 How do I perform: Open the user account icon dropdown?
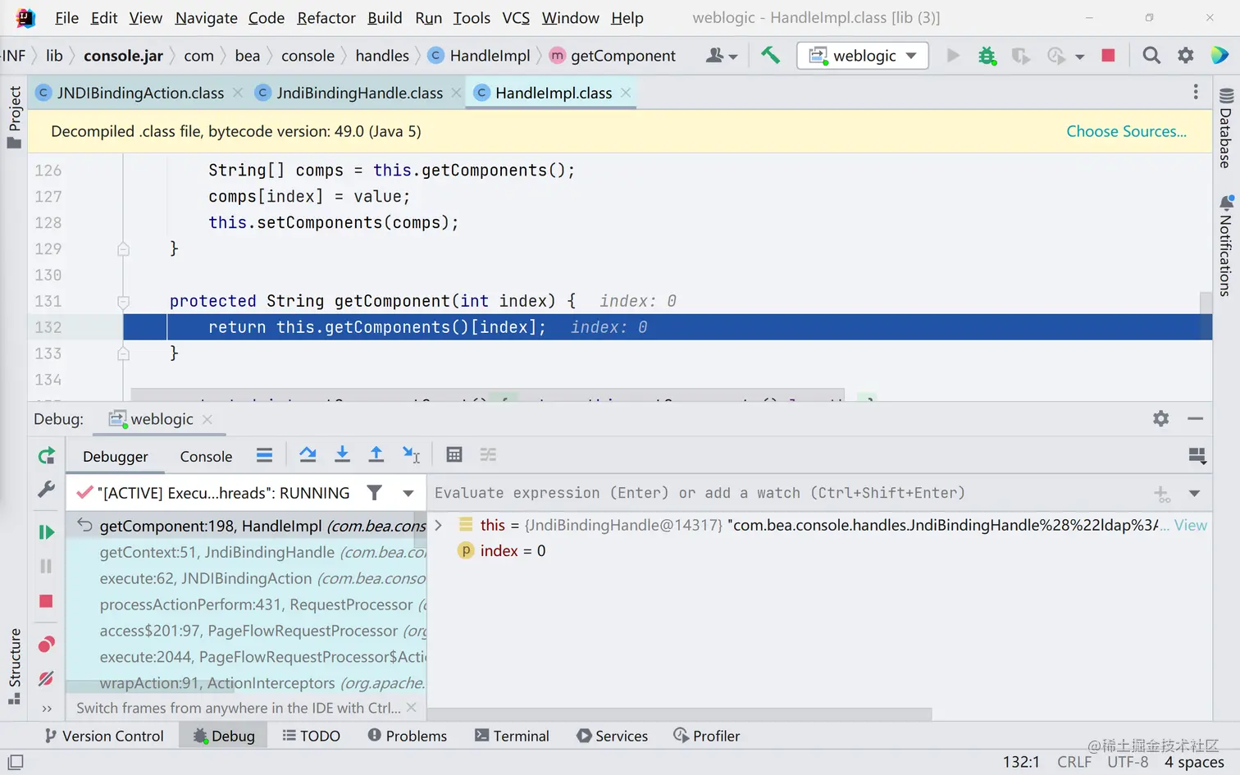[722, 55]
